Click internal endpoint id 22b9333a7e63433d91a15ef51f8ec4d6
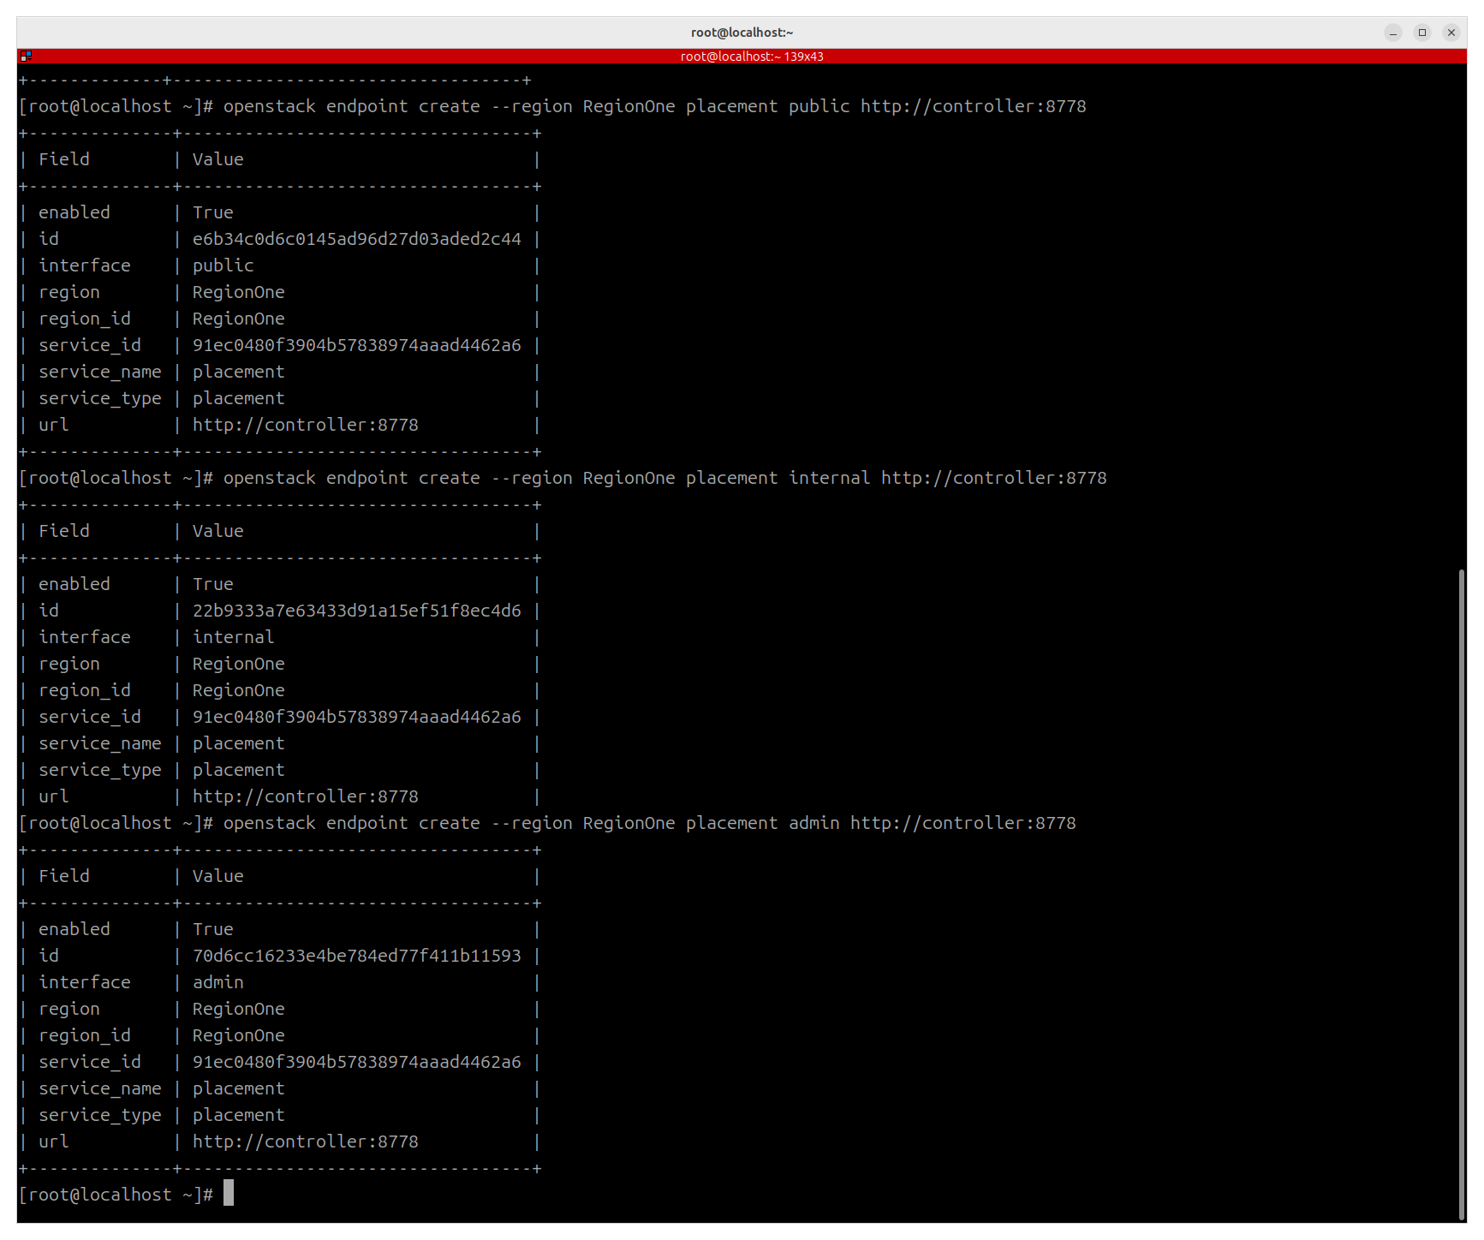 click(356, 611)
